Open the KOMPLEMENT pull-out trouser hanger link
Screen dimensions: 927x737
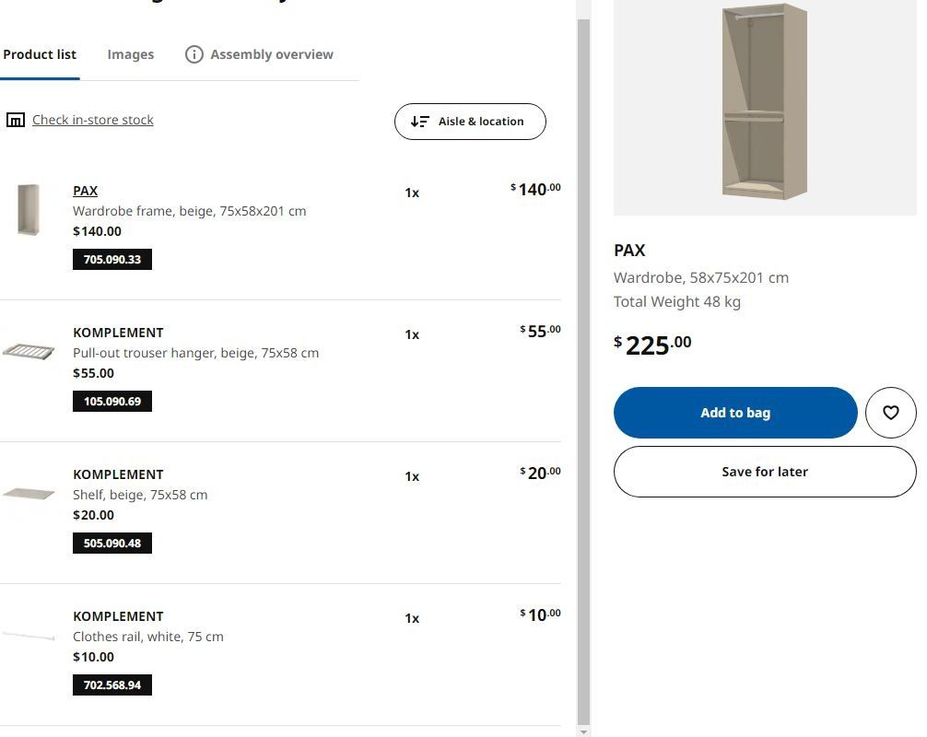(118, 333)
